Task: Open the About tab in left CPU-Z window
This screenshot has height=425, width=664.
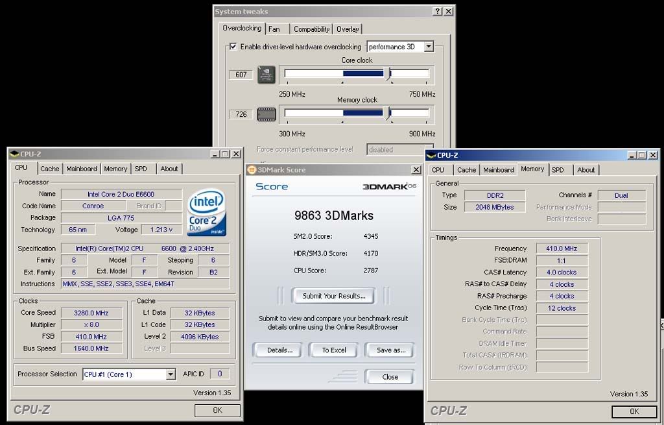Action: pyautogui.click(x=169, y=169)
